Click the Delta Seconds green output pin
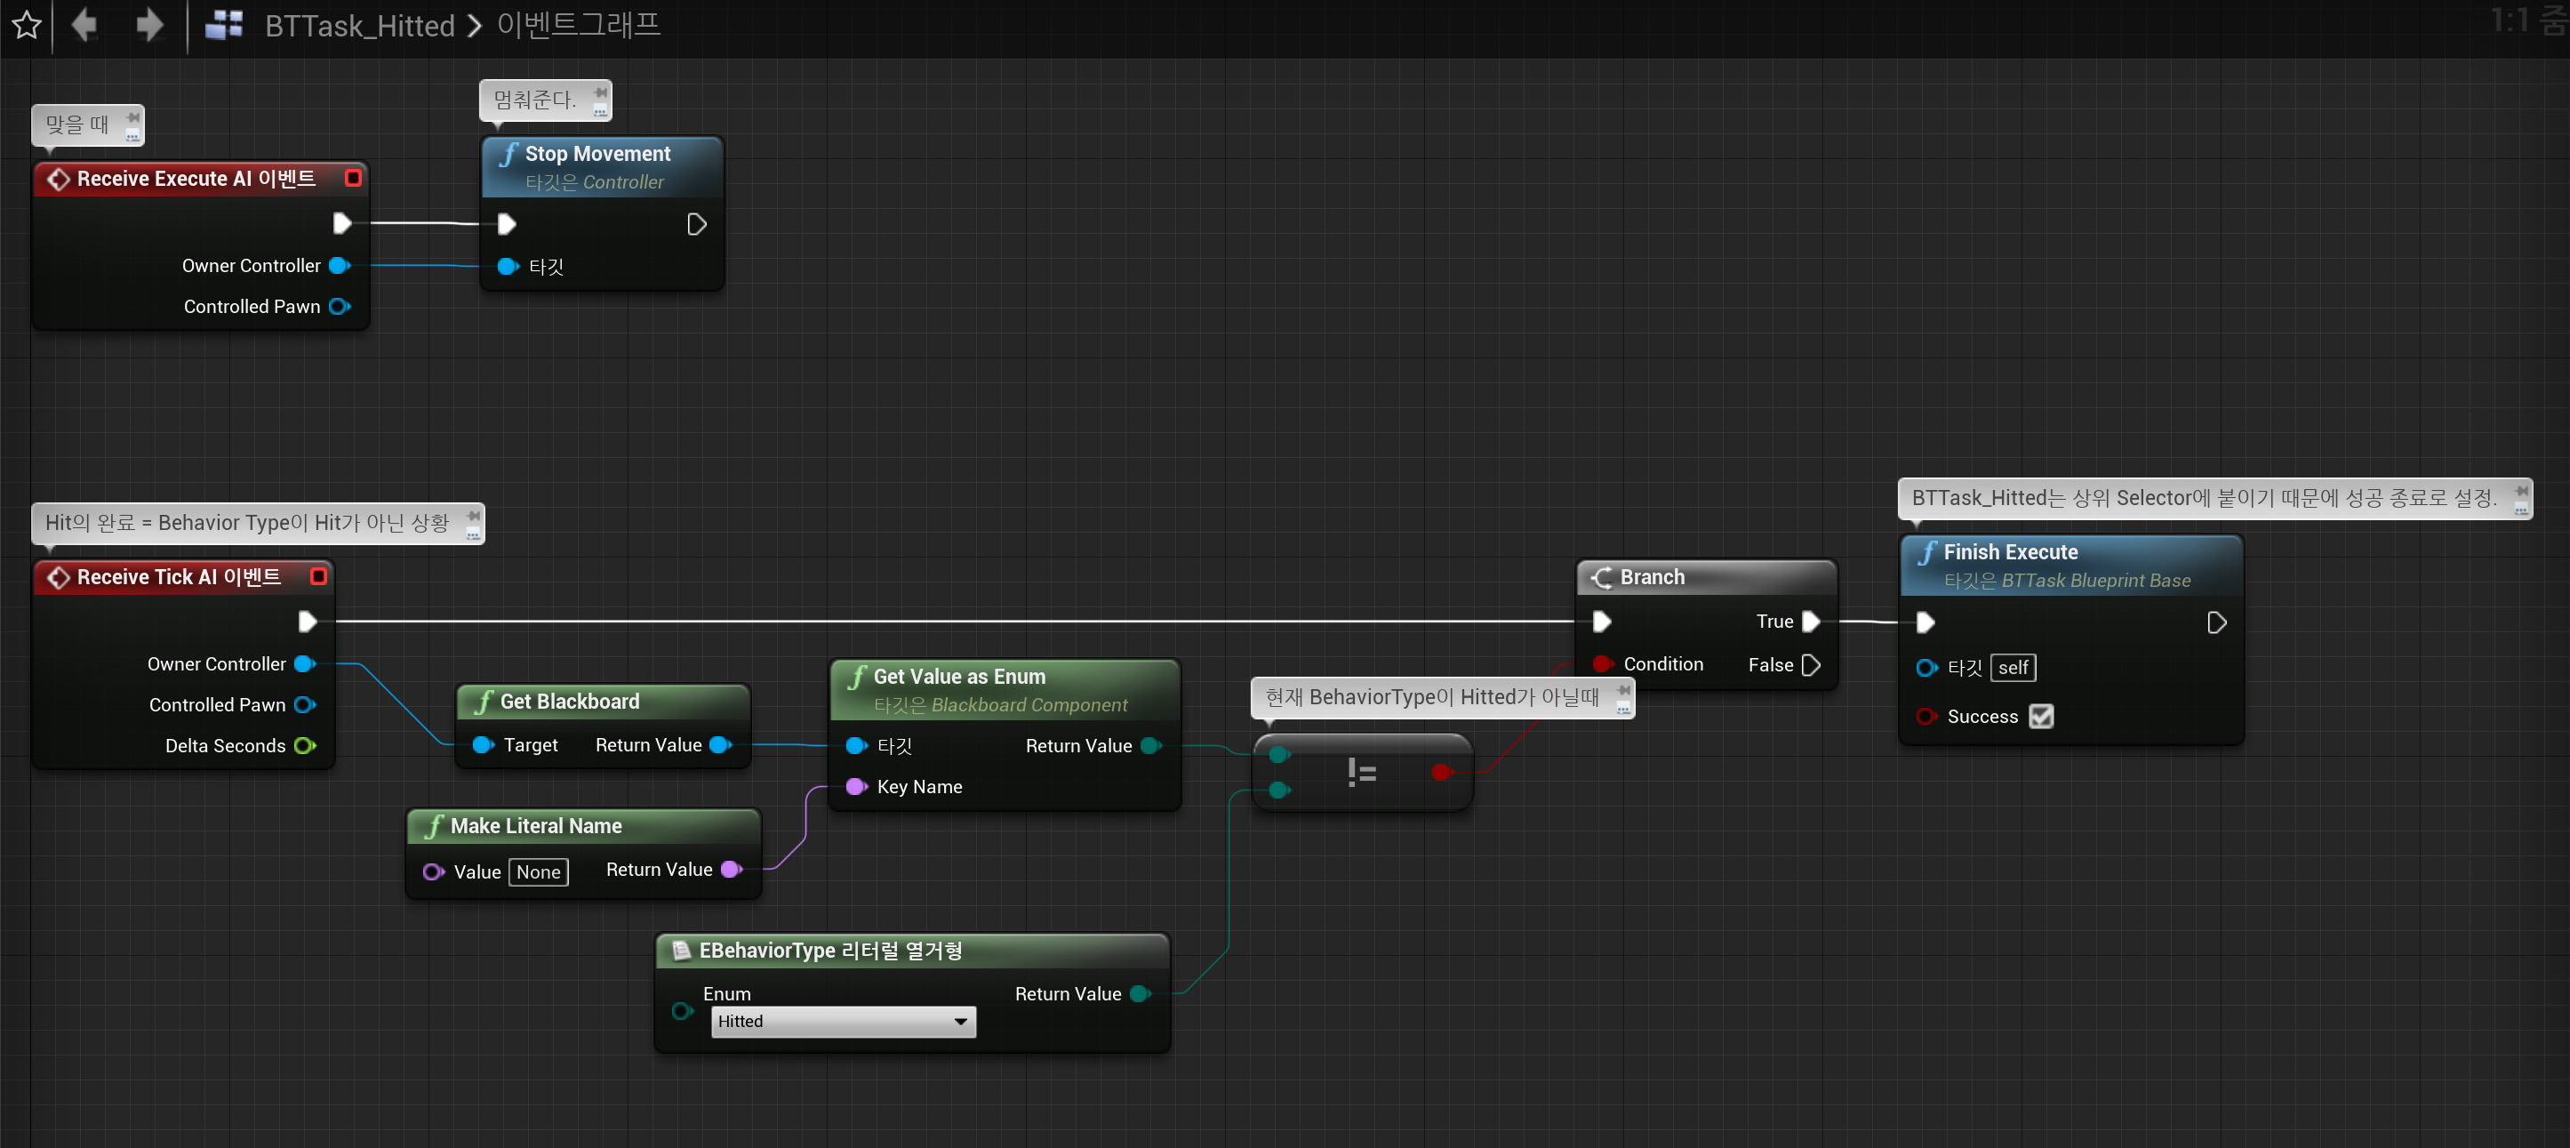This screenshot has width=2570, height=1148. click(x=305, y=746)
